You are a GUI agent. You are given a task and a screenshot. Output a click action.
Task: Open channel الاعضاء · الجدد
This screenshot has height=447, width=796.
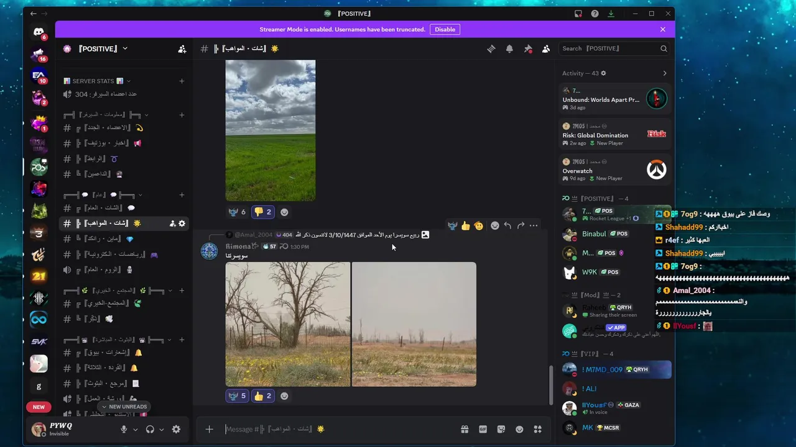[x=123, y=127]
